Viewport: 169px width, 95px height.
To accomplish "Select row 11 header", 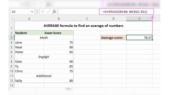I will (x=11, y=76).
